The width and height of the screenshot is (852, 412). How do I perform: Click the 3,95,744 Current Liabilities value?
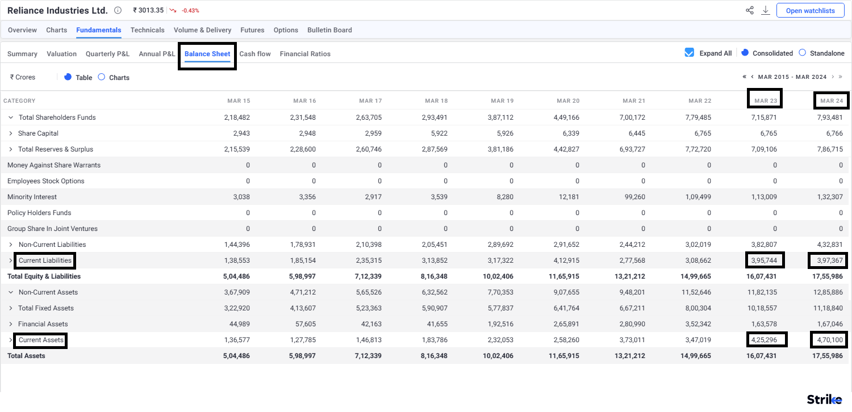pyautogui.click(x=764, y=260)
